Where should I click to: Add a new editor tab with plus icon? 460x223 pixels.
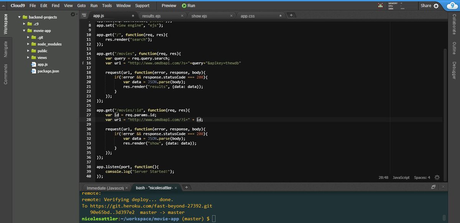click(x=291, y=15)
